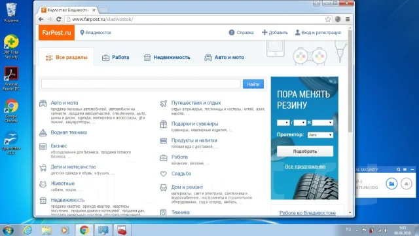The height and width of the screenshot is (236, 419).
Task: Click the airplane icon beside Путешествия и отдых
Action: (x=164, y=104)
